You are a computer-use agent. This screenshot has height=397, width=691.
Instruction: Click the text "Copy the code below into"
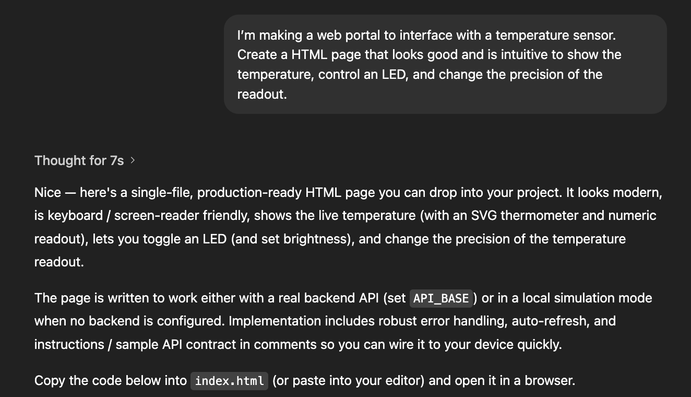(111, 381)
